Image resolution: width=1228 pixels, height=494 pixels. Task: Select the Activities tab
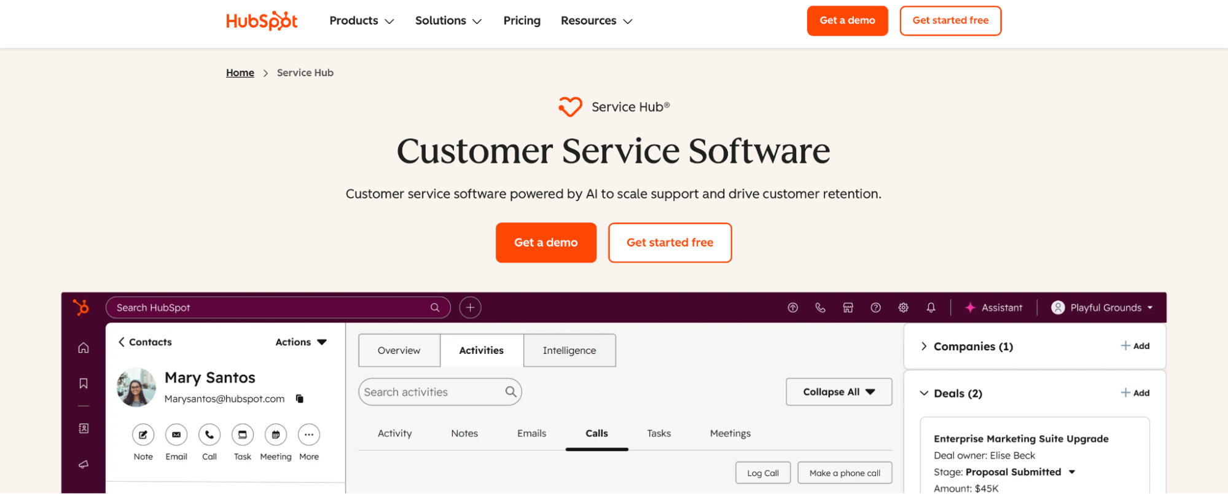tap(482, 350)
